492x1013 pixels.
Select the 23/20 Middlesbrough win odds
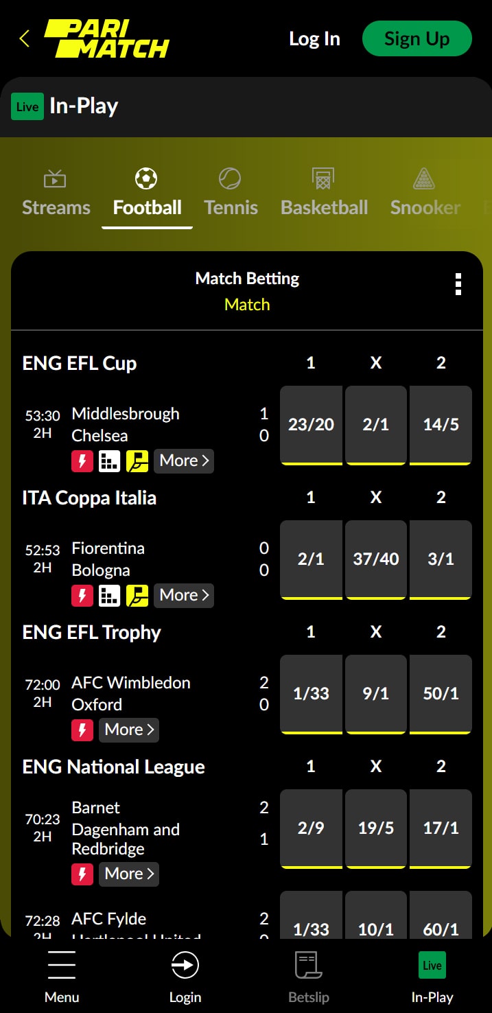click(311, 425)
